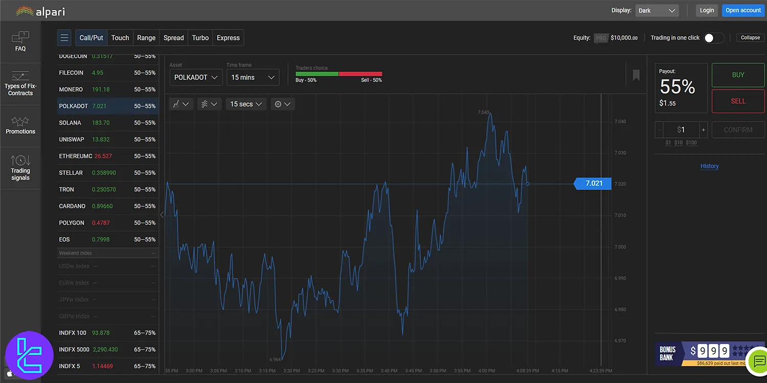Select ETHEREUMC in asset list
This screenshot has width=767, height=383.
(x=107, y=156)
